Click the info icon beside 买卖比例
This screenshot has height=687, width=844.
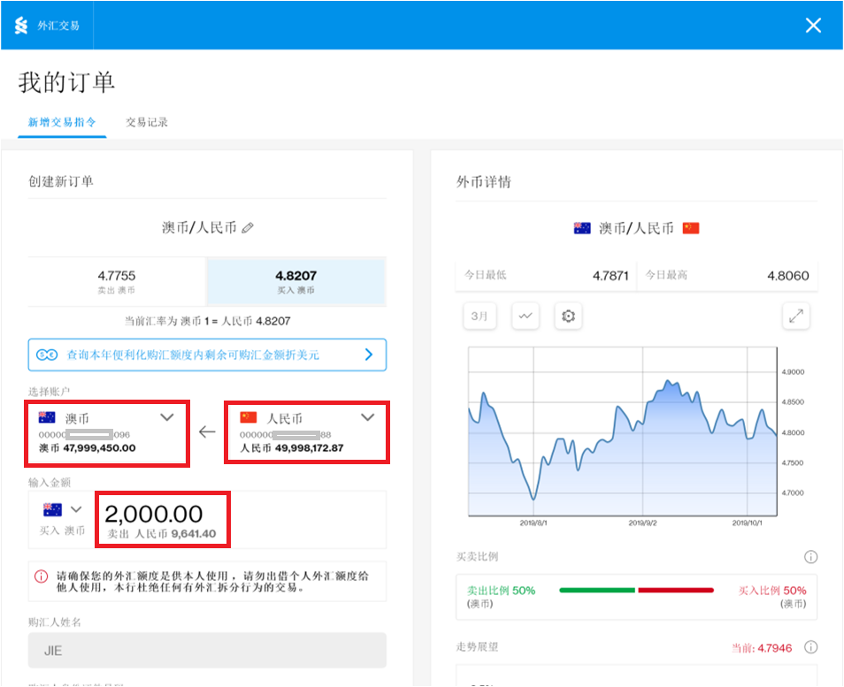coord(810,557)
